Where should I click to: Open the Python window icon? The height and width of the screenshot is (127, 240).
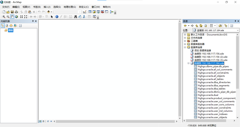click(x=107, y=12)
